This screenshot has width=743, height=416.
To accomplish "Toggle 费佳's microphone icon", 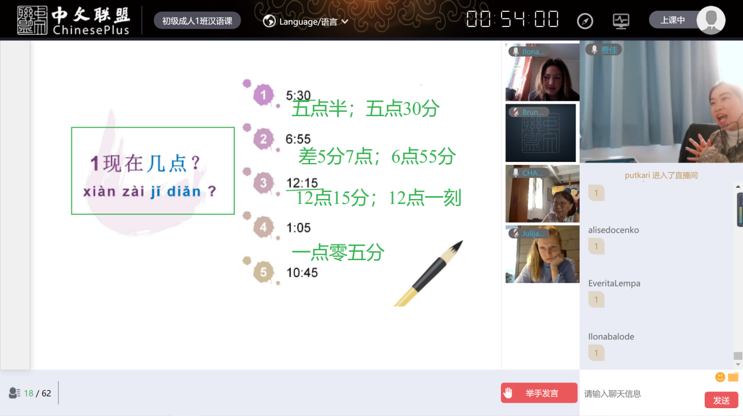I will click(x=594, y=50).
